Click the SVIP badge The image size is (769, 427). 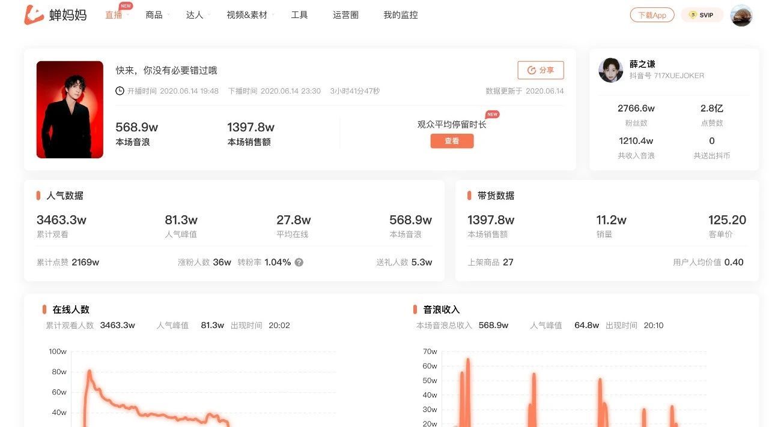click(702, 15)
